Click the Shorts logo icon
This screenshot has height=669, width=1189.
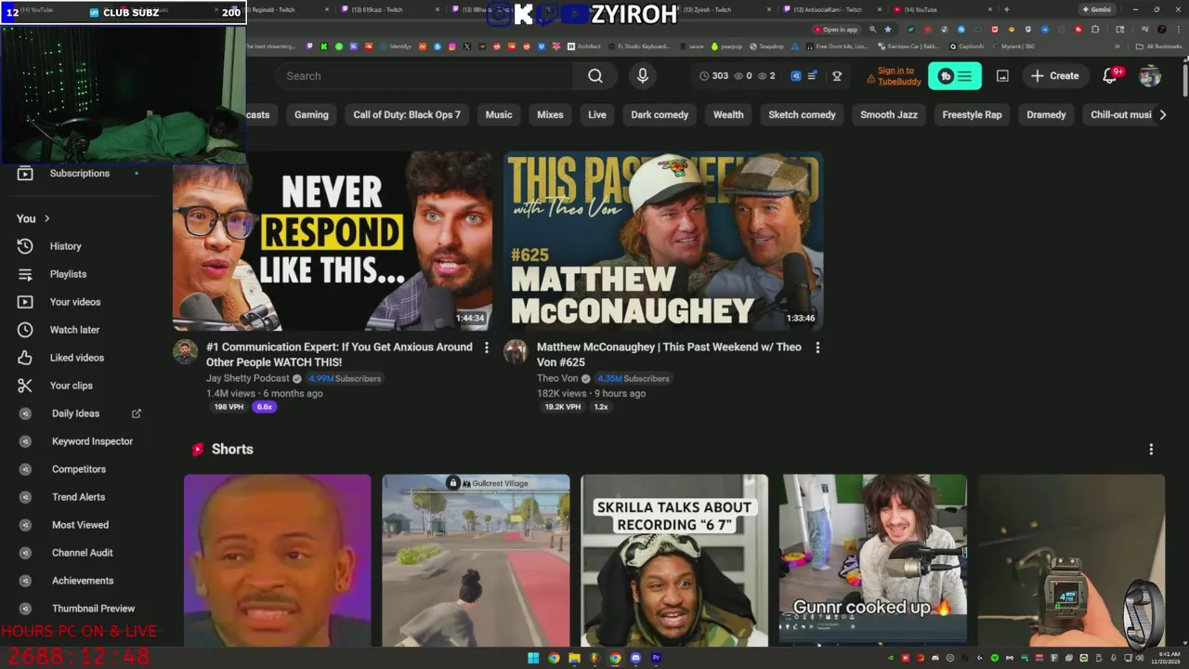(x=197, y=450)
